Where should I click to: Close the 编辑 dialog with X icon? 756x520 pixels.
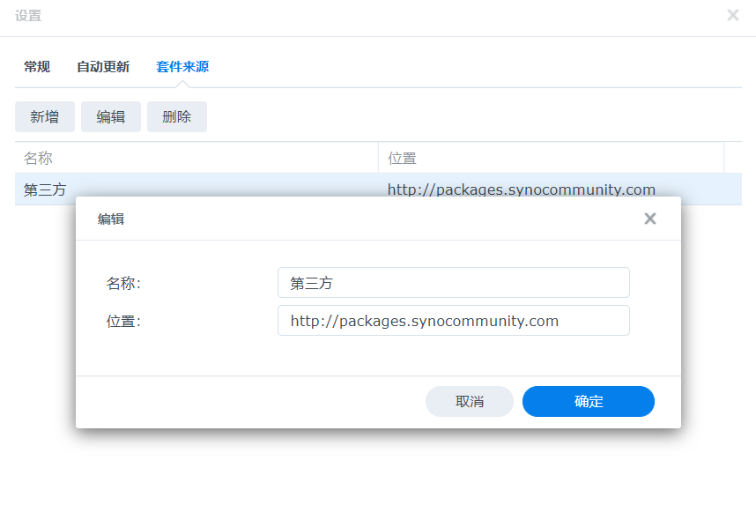(650, 219)
